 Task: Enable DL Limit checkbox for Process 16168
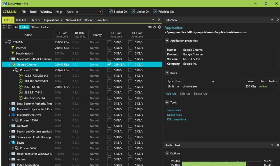point(109,70)
